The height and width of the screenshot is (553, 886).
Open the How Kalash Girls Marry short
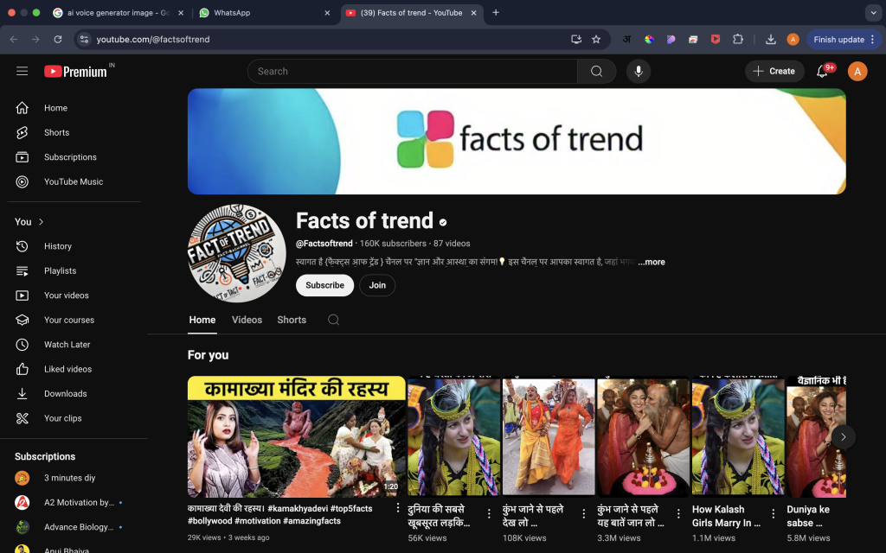tap(739, 436)
